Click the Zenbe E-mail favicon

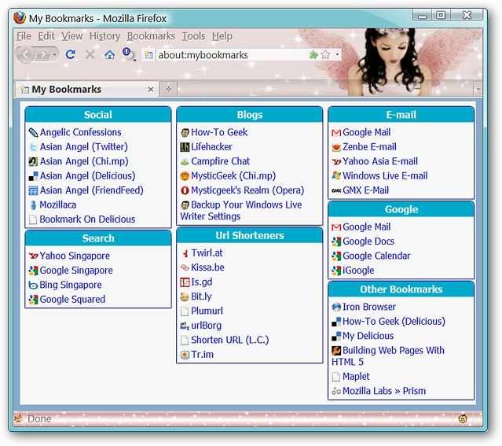pyautogui.click(x=336, y=147)
